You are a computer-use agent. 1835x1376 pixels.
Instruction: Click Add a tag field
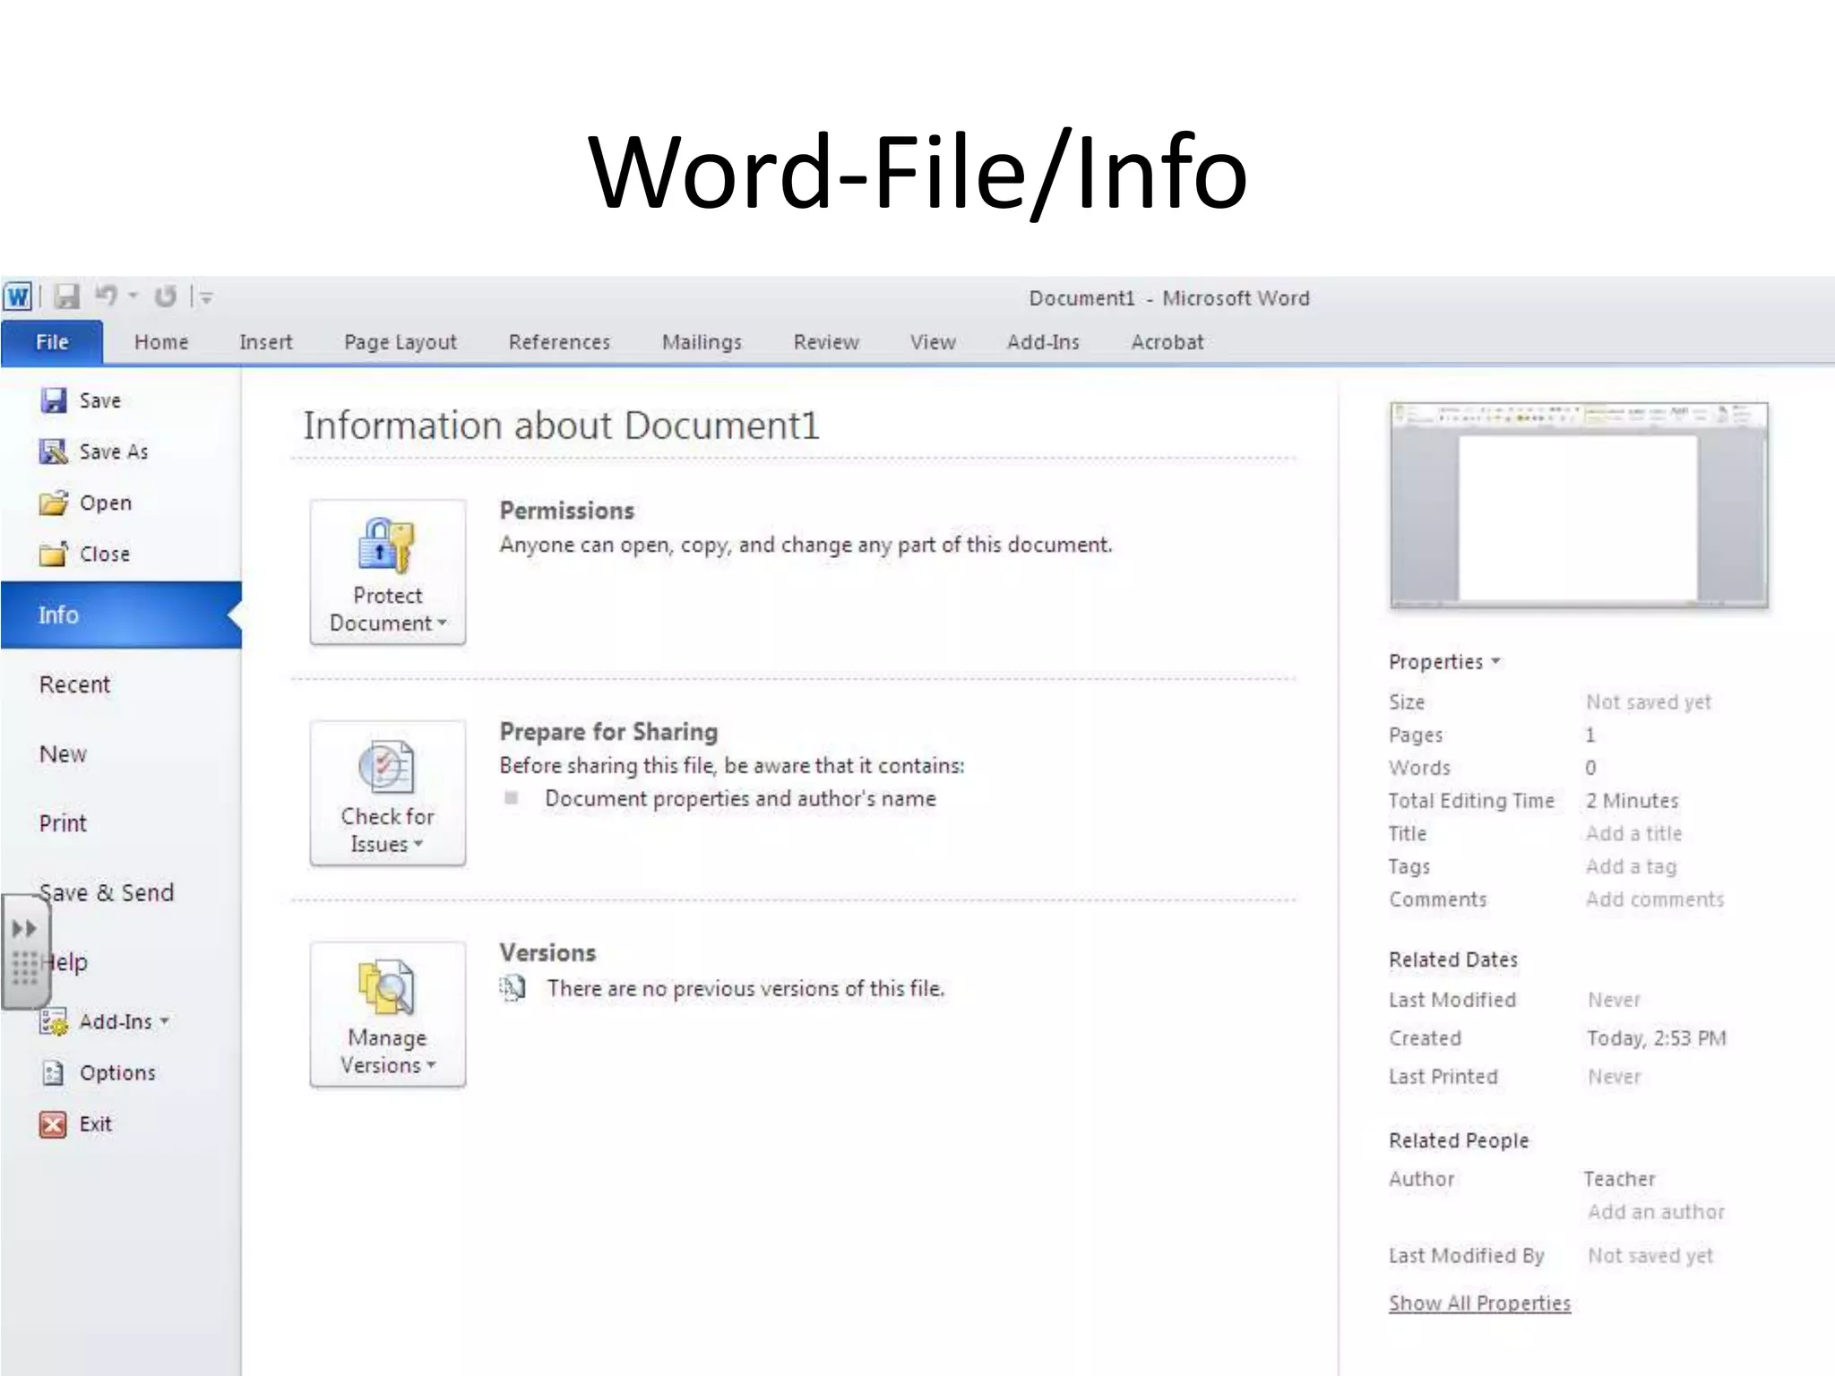tap(1631, 866)
